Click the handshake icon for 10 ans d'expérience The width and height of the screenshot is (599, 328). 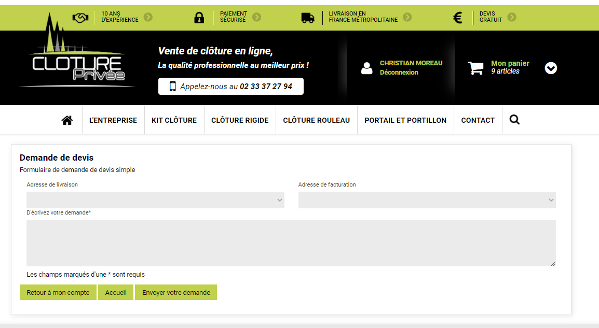80,18
